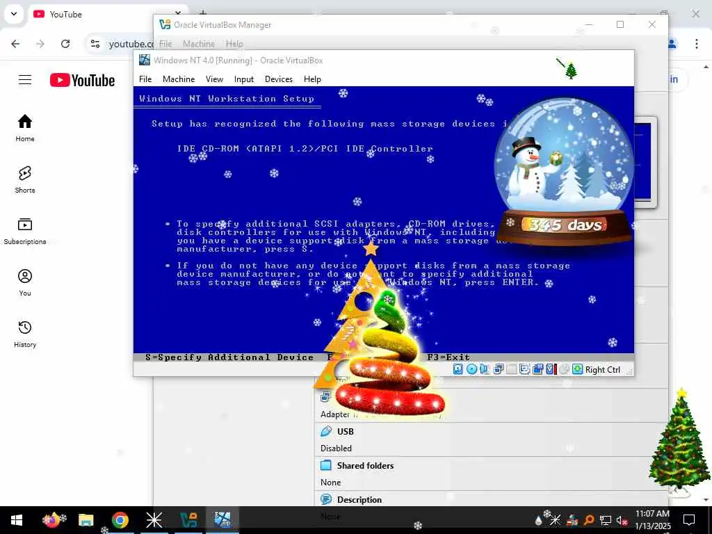Viewport: 712px width, 534px height.
Task: Minimize the Oracle VirtualBox Manager window
Action: click(x=589, y=24)
